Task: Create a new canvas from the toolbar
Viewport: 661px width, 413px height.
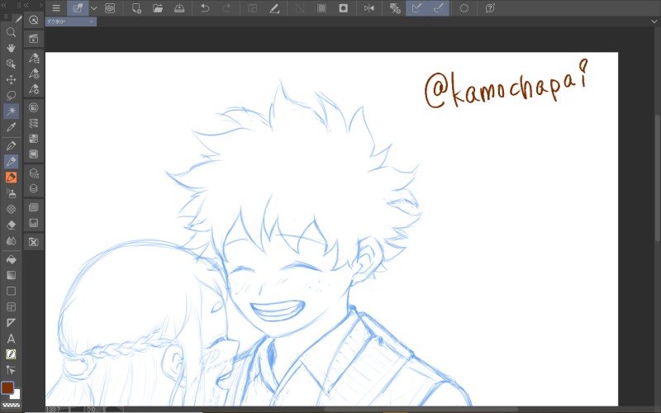Action: 136,8
